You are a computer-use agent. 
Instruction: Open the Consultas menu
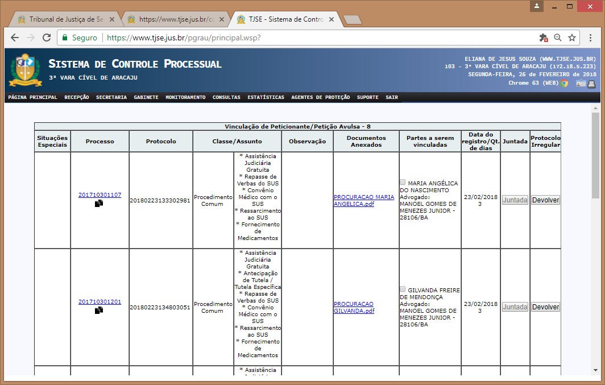226,97
